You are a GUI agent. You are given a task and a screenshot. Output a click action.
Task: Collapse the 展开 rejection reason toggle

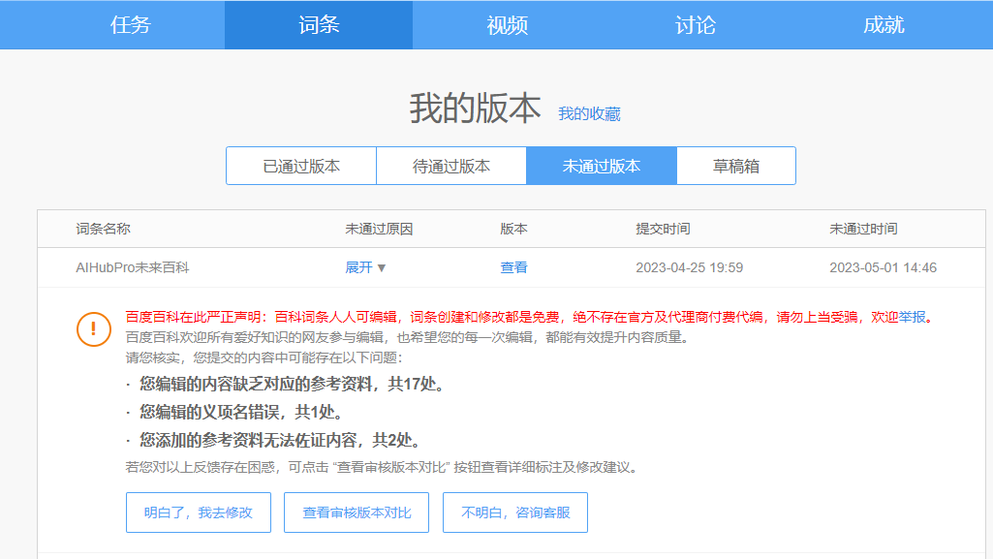click(365, 267)
